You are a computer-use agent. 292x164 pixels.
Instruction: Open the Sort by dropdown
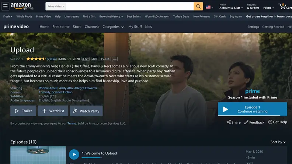278,142
